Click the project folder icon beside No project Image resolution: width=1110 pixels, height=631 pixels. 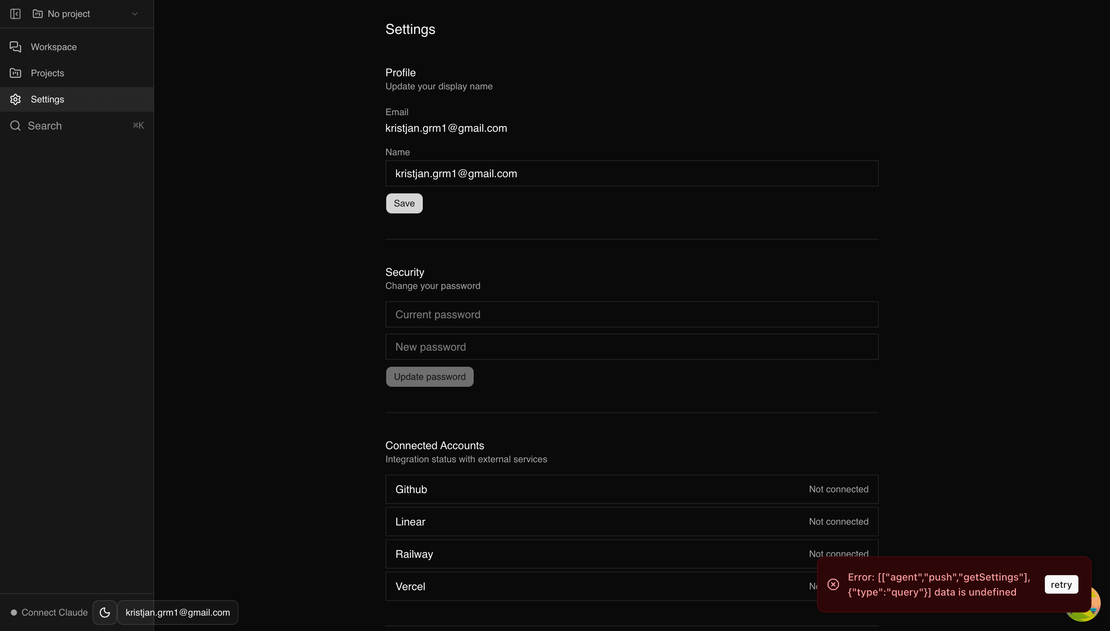pyautogui.click(x=38, y=14)
